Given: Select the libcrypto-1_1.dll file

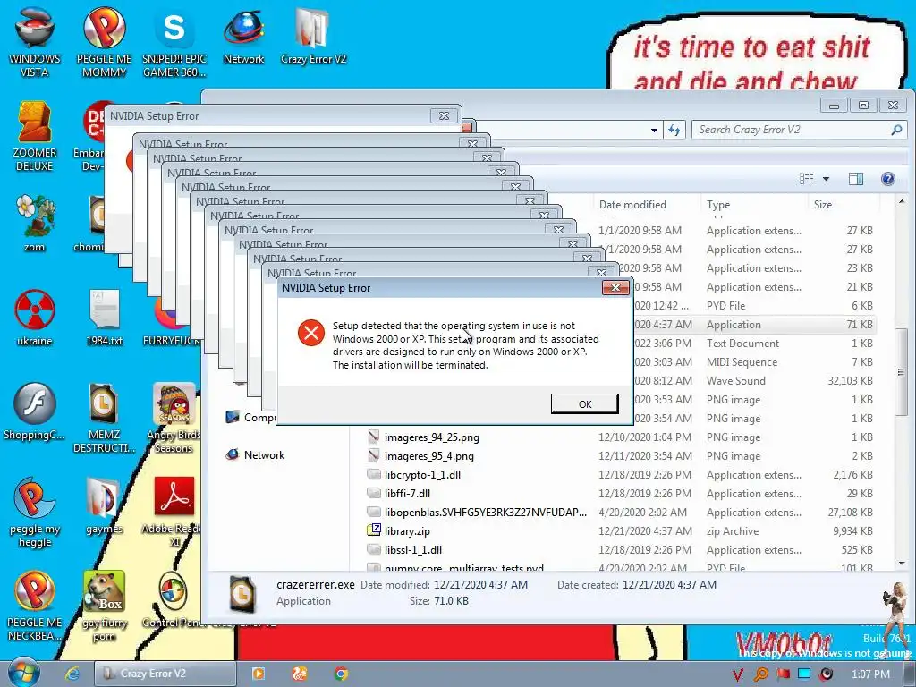Looking at the screenshot, I should click(x=422, y=474).
